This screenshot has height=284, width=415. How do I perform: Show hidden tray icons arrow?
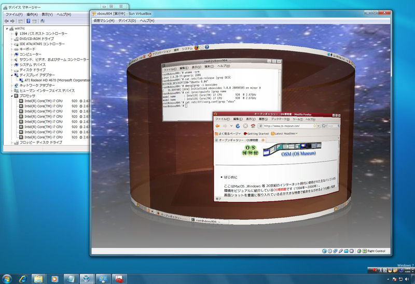point(388,279)
